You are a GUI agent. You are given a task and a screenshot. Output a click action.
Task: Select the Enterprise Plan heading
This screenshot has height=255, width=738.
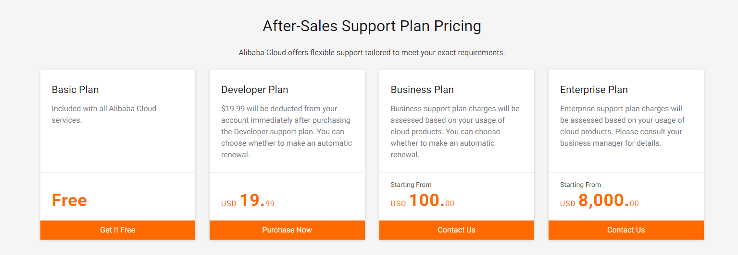594,90
